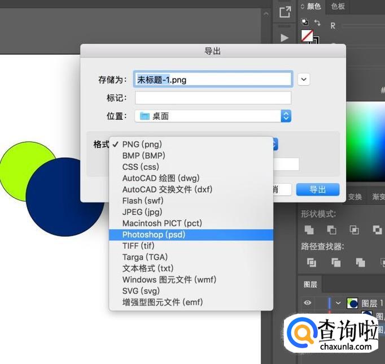Viewport: 385px width, 364px height.
Task: Click the Trim pathfinder icon
Action: (x=336, y=262)
